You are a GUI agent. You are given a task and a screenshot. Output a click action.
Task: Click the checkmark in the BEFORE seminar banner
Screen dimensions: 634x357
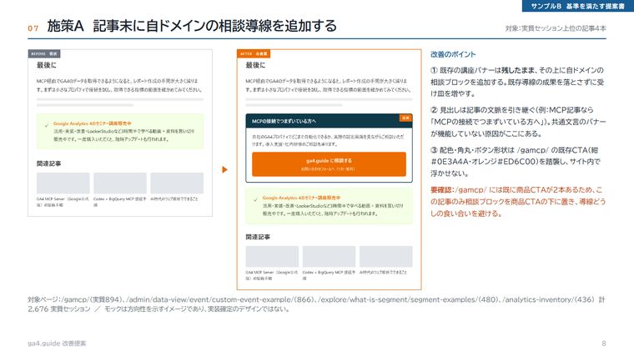click(47, 125)
